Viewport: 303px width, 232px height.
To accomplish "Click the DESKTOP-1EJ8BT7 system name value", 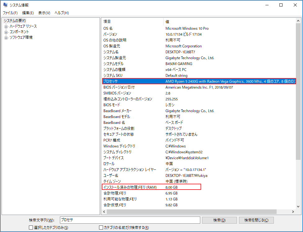I will click(x=180, y=52).
